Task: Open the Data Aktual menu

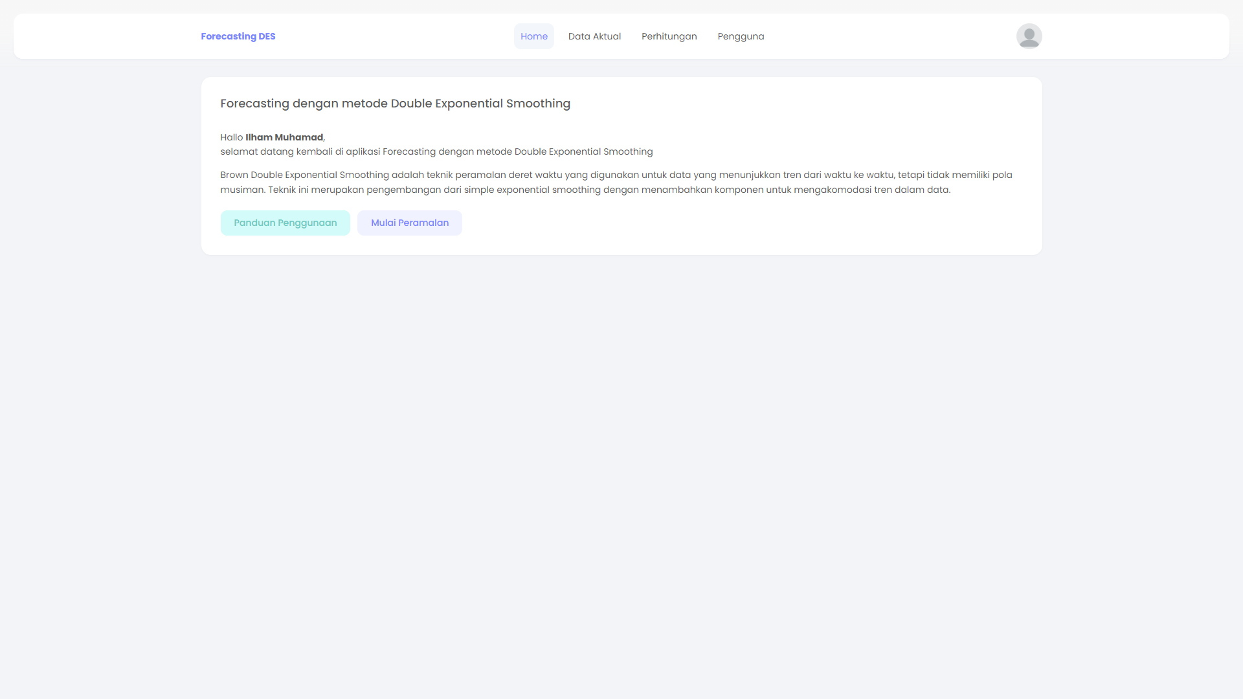Action: [x=594, y=36]
